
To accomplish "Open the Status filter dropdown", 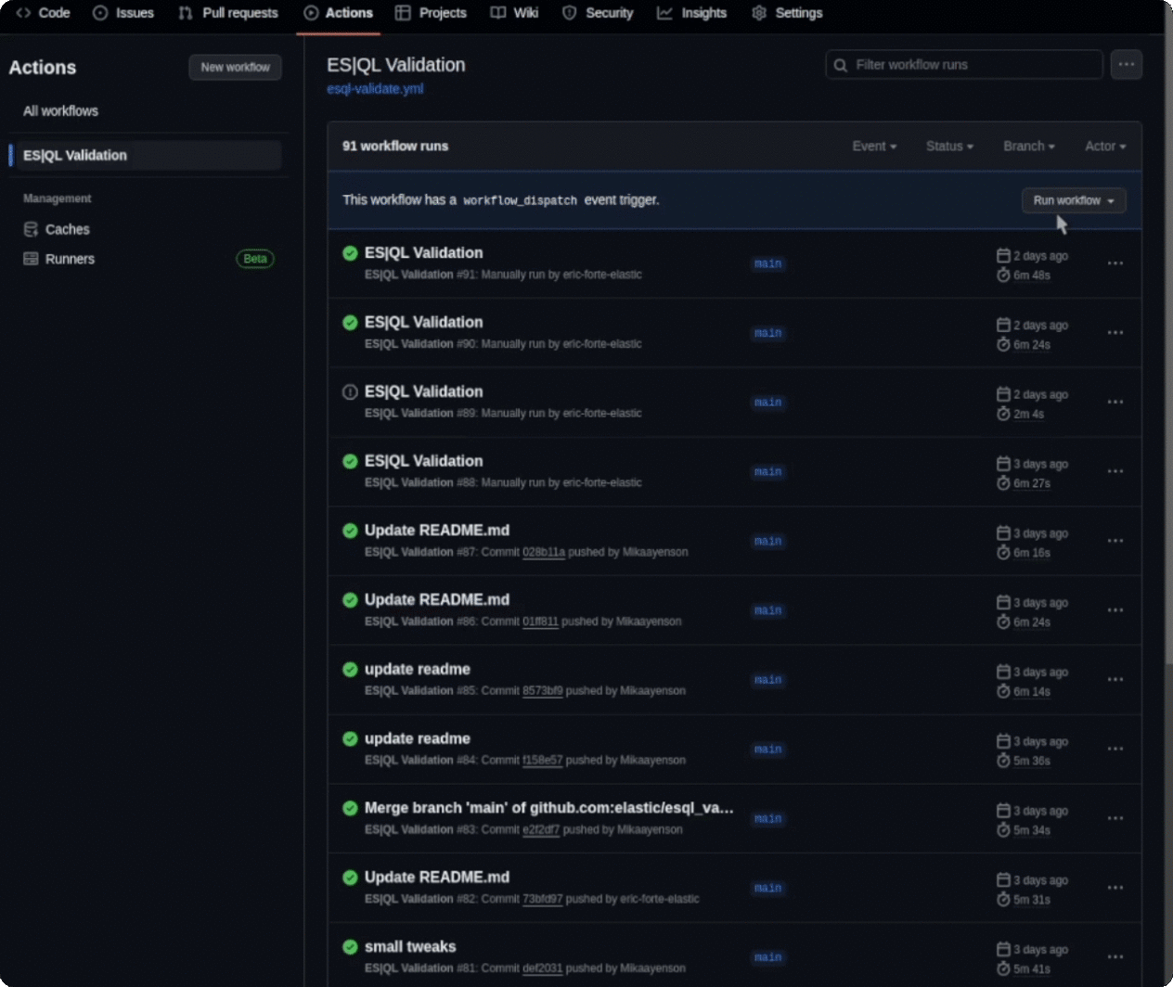I will (x=948, y=147).
